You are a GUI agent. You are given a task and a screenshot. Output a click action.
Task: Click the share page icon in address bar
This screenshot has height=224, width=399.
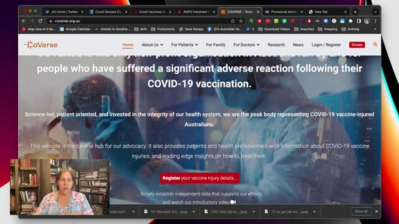tap(233, 21)
